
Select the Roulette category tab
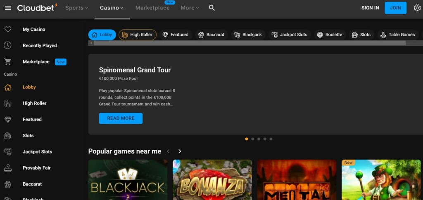click(330, 35)
